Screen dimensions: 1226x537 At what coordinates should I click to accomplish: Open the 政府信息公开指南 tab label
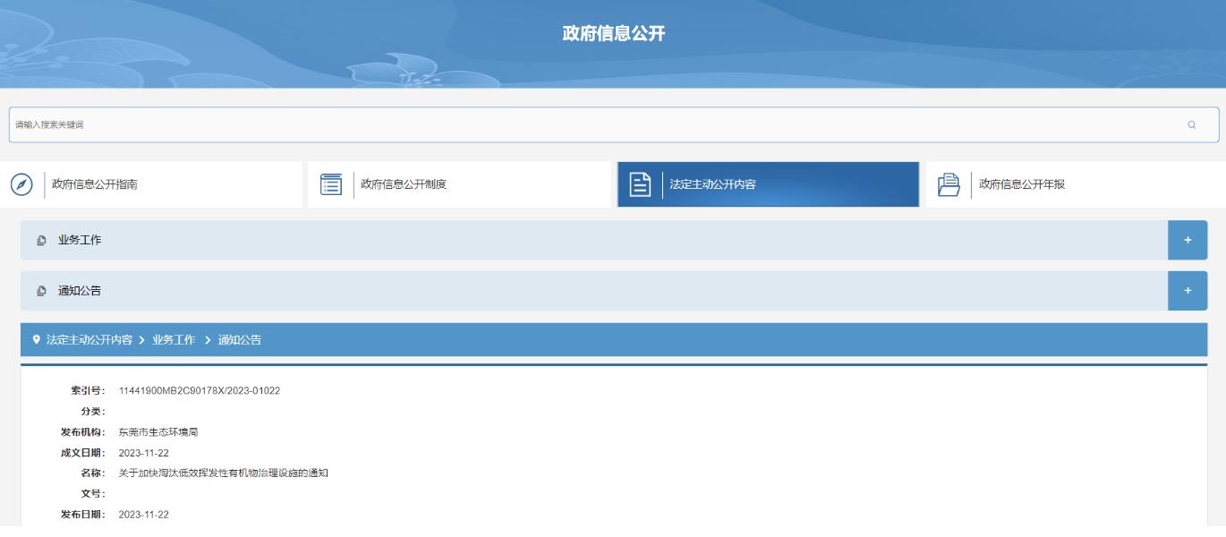[x=95, y=184]
